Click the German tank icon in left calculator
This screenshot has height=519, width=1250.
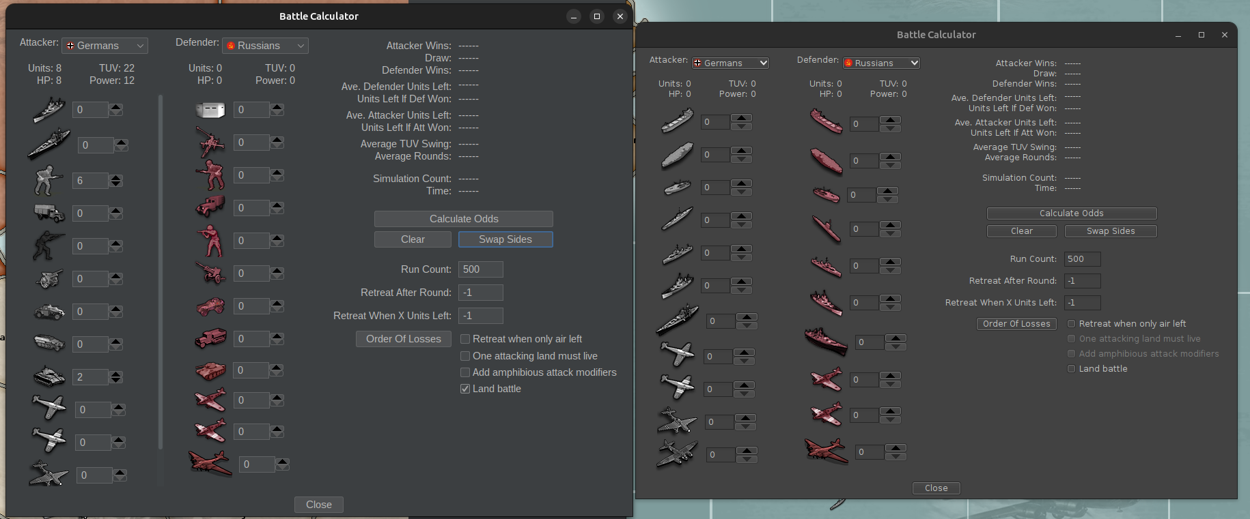point(49,376)
